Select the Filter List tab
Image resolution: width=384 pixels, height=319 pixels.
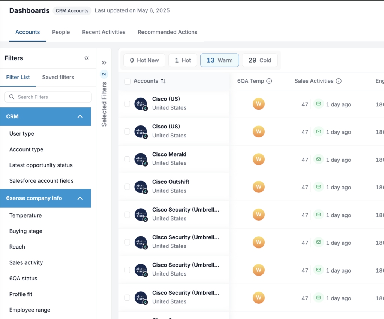coord(18,77)
